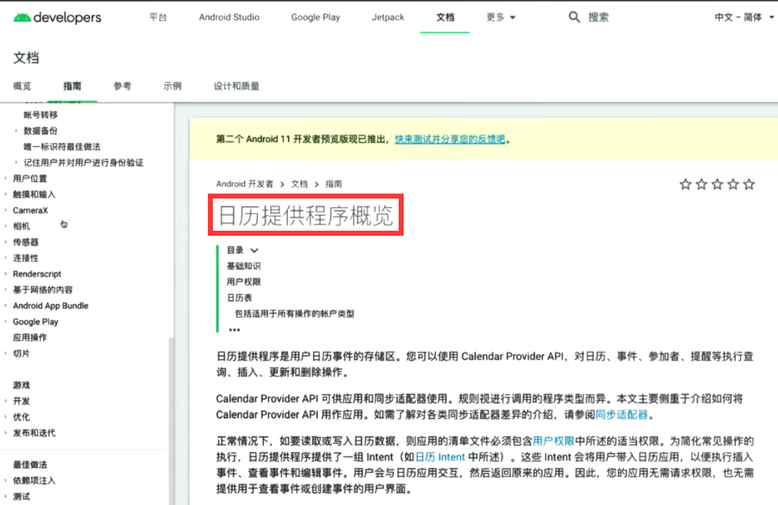Expand the 触摸和输入 sidebar section
Screen dimensions: 778x505
coord(34,194)
